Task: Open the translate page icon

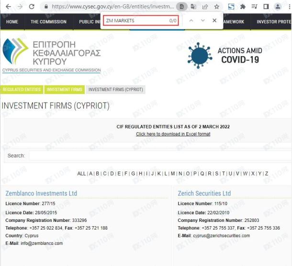Action: [x=193, y=7]
